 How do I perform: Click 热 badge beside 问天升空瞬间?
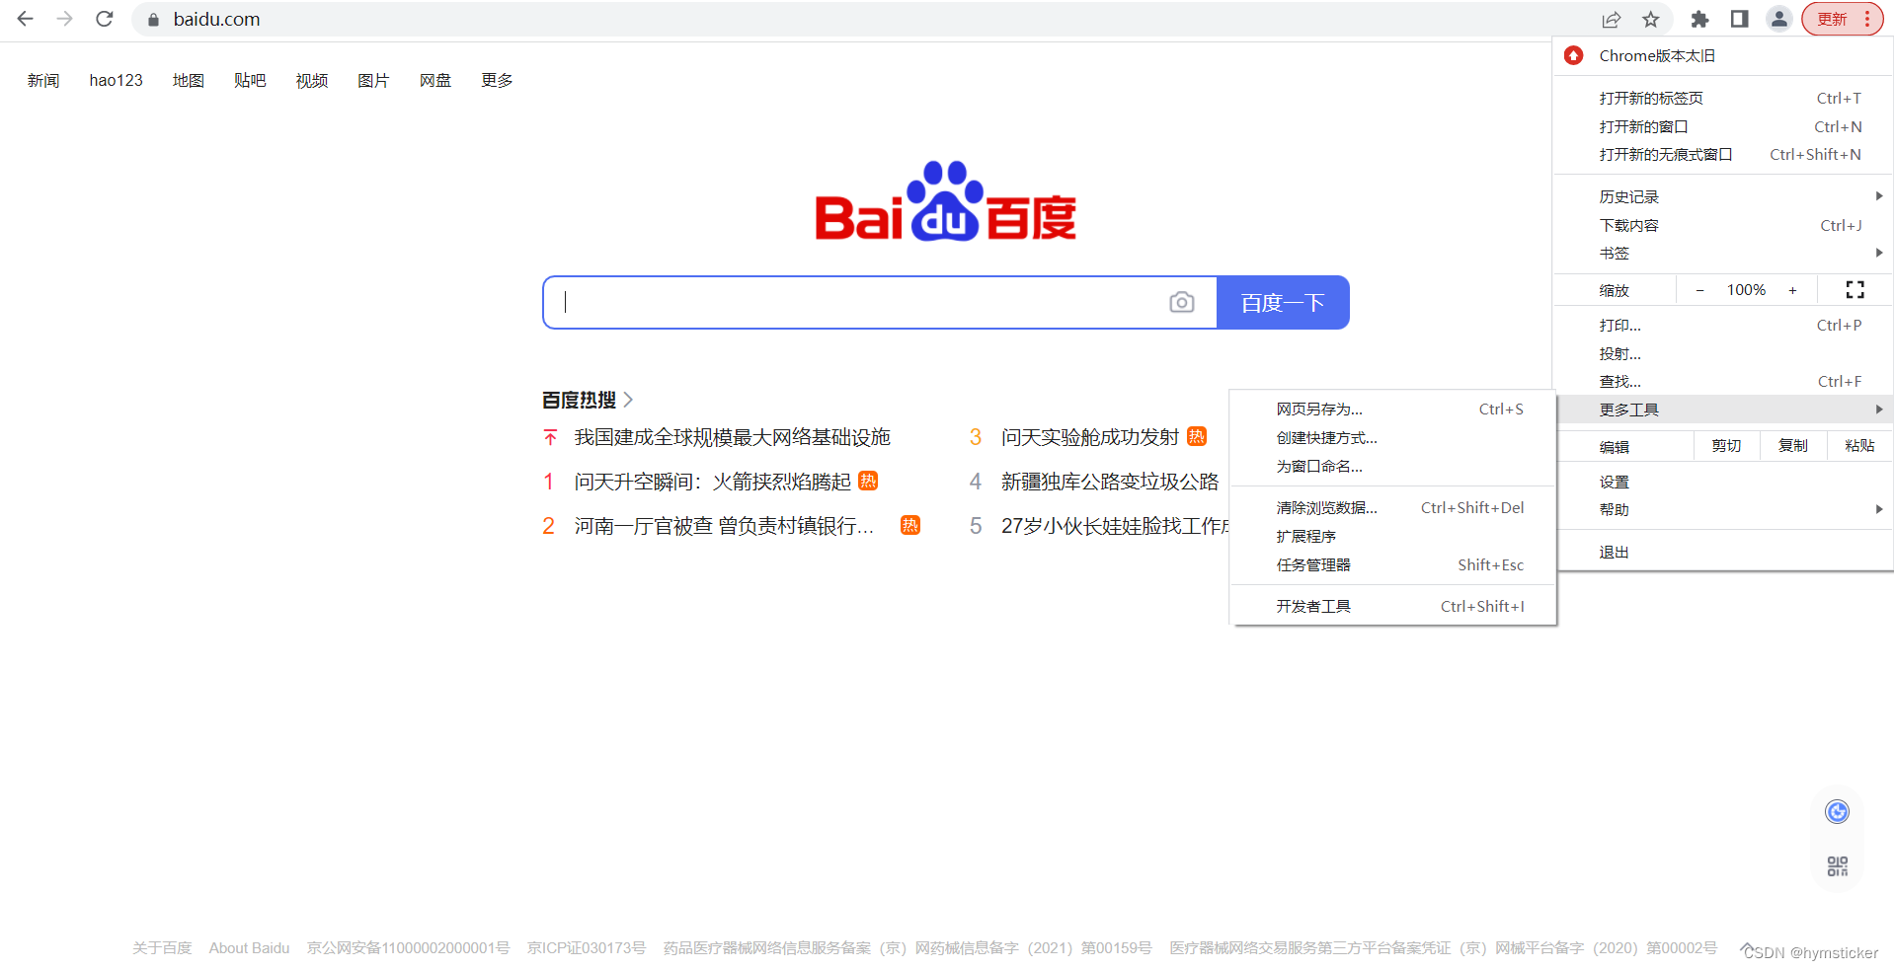coord(868,481)
